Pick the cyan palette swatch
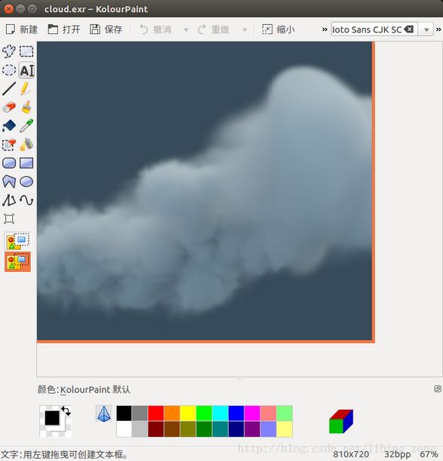 point(220,413)
